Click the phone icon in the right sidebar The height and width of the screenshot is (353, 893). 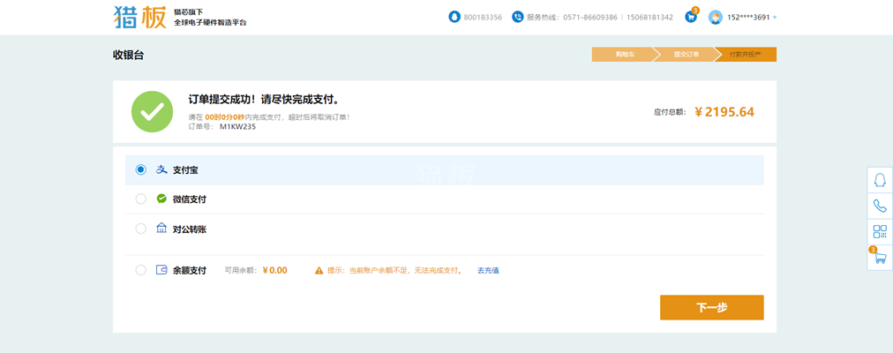coord(879,206)
